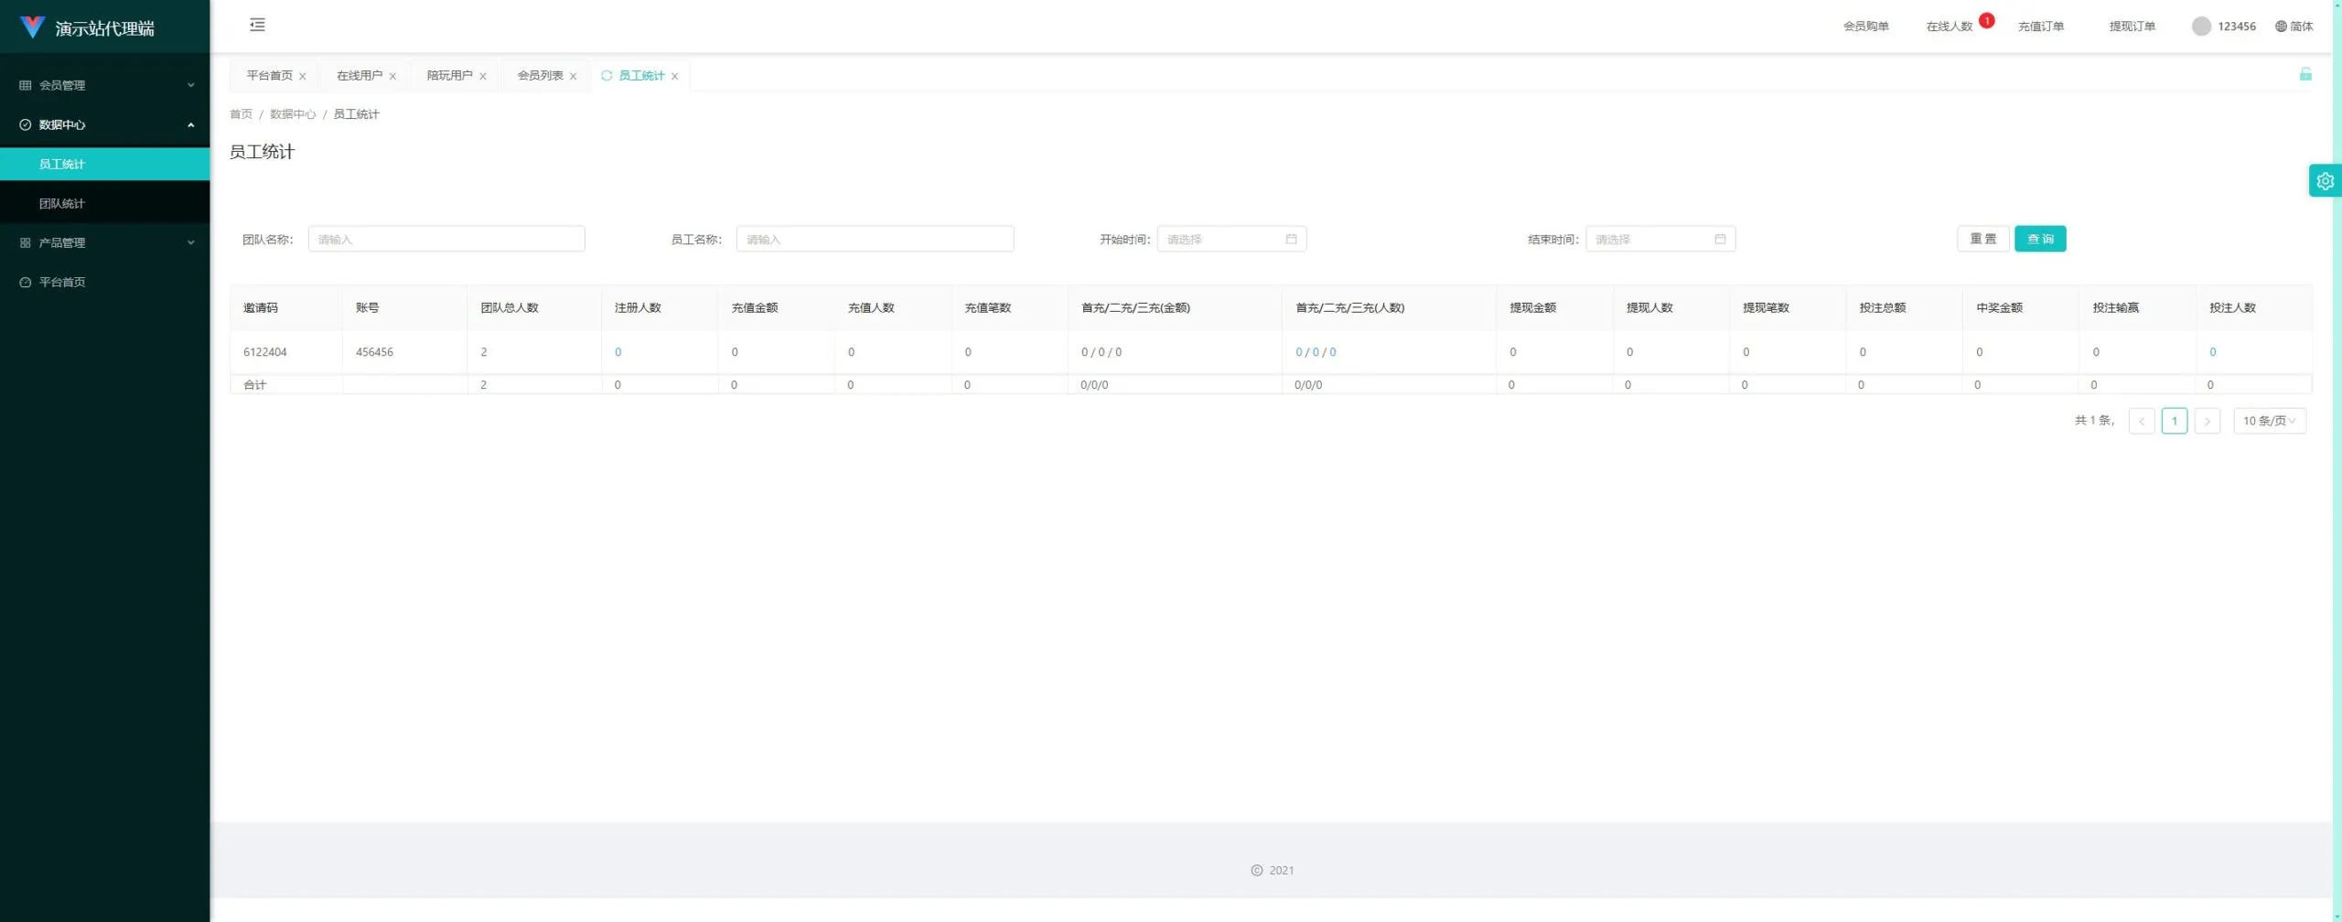Close the 平台首页 tab
Screen dimensions: 2342x922
[x=302, y=77]
